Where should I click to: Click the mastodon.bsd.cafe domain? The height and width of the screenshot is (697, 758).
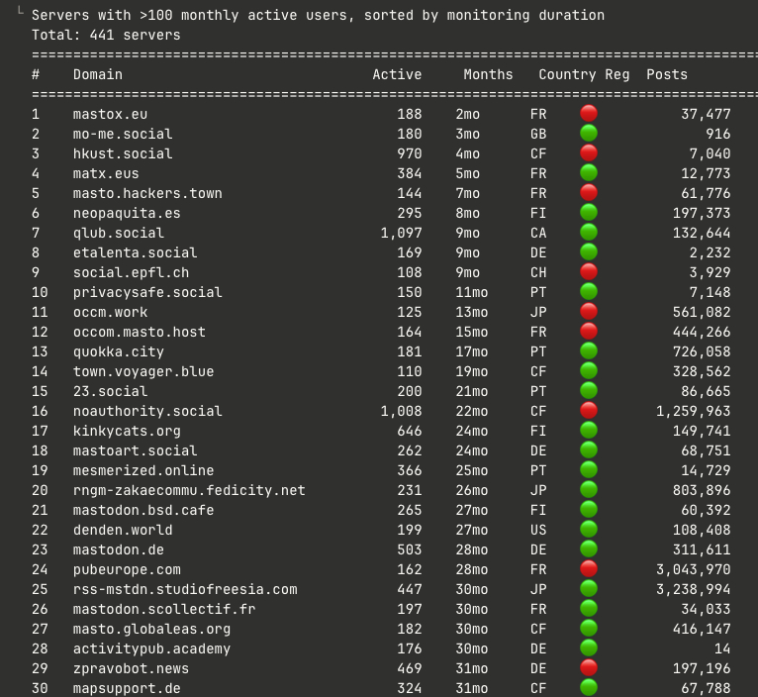(143, 510)
